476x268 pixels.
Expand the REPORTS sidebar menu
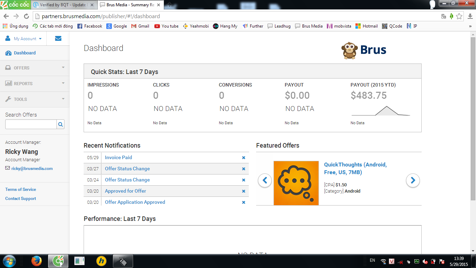[x=35, y=84]
